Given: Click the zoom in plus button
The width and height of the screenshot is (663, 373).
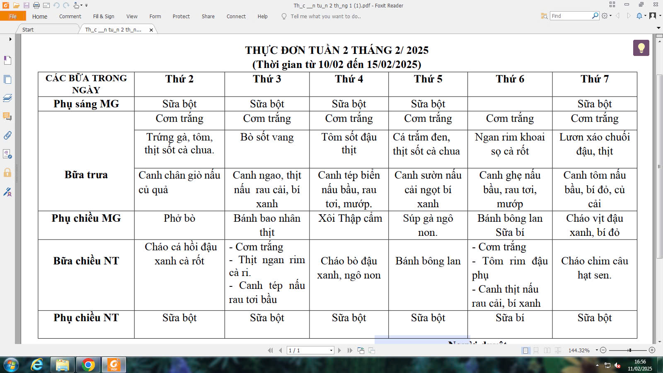Looking at the screenshot, I should 652,350.
